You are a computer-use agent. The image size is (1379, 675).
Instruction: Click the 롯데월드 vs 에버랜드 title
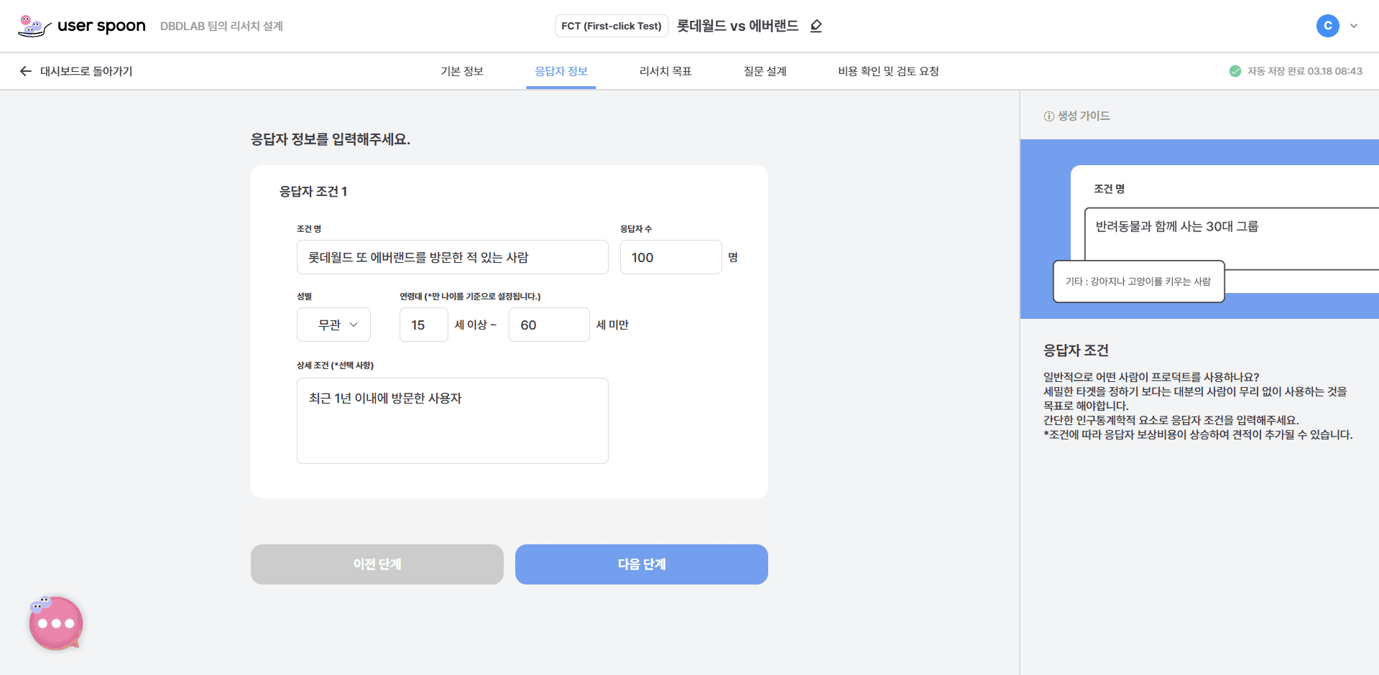pyautogui.click(x=737, y=26)
